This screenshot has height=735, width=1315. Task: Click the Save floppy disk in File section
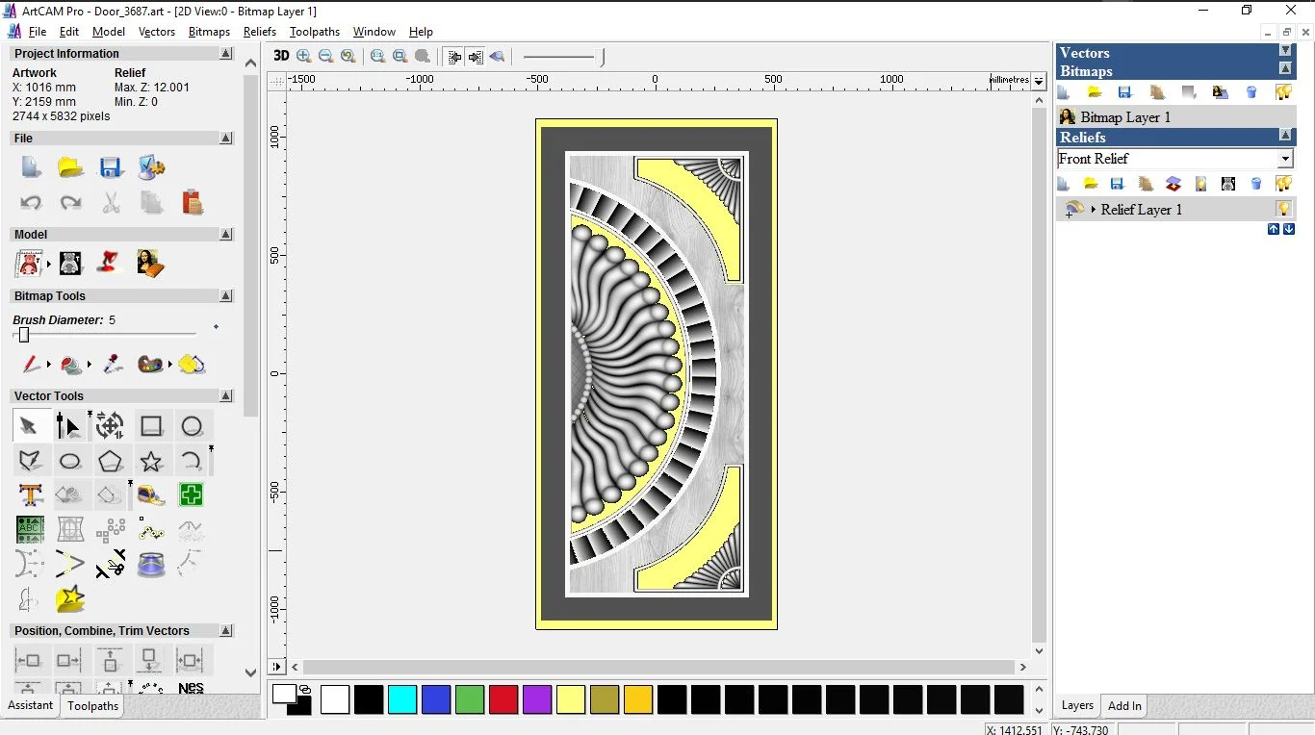111,167
